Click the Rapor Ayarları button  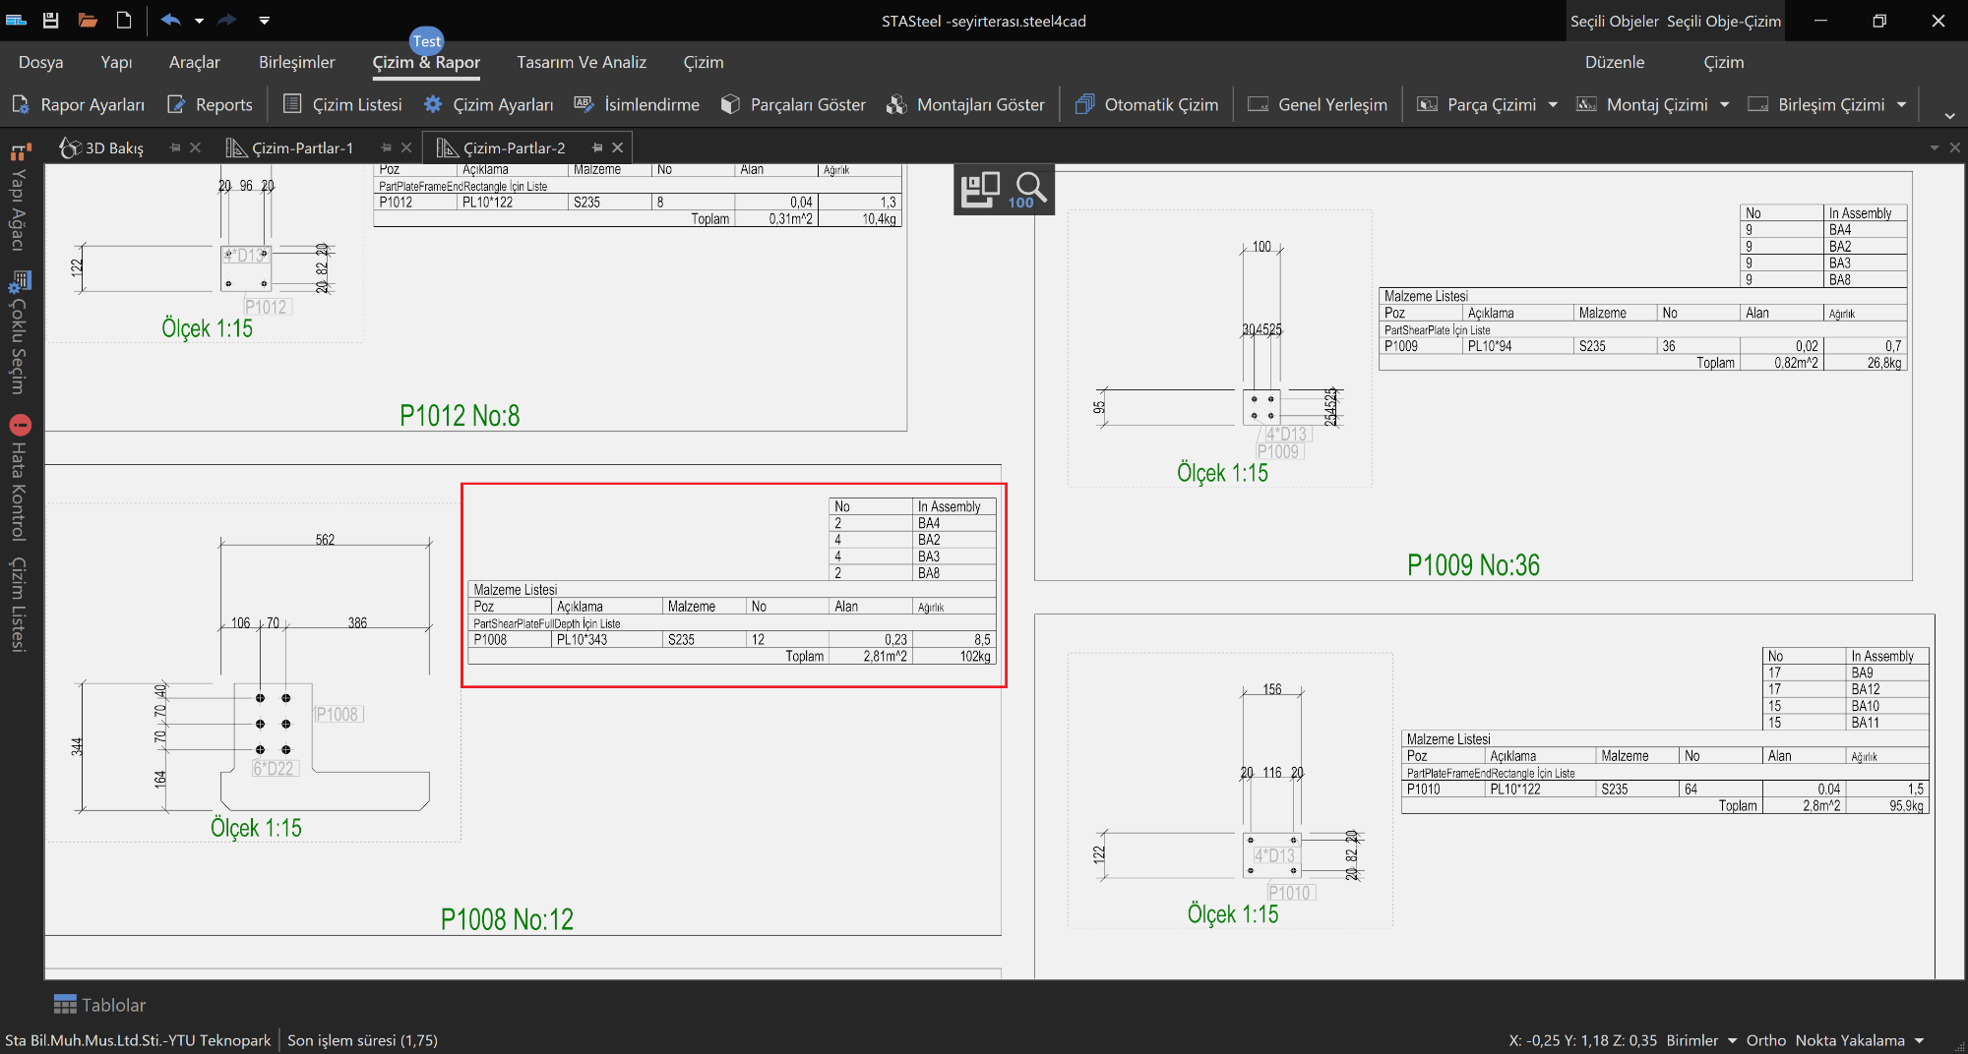coord(79,104)
